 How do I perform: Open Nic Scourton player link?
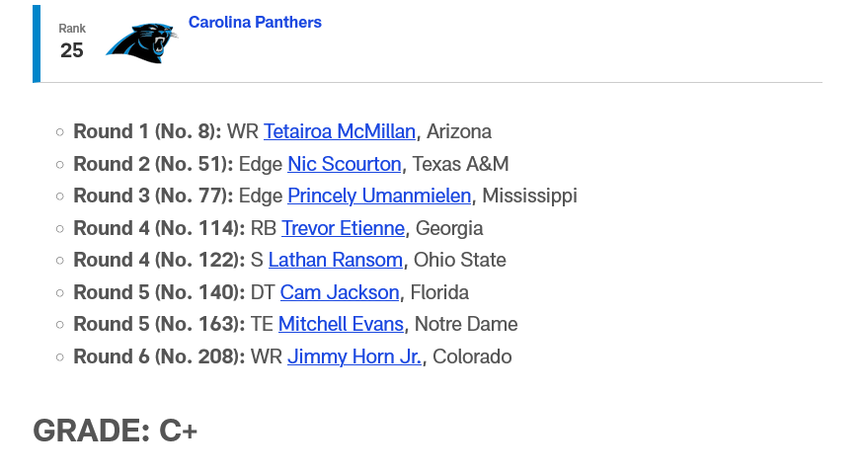(x=345, y=164)
